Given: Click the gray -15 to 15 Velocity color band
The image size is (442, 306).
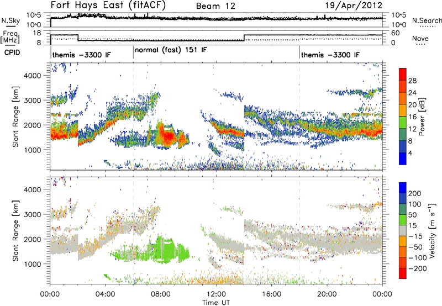Looking at the screenshot, I should pyautogui.click(x=403, y=230).
